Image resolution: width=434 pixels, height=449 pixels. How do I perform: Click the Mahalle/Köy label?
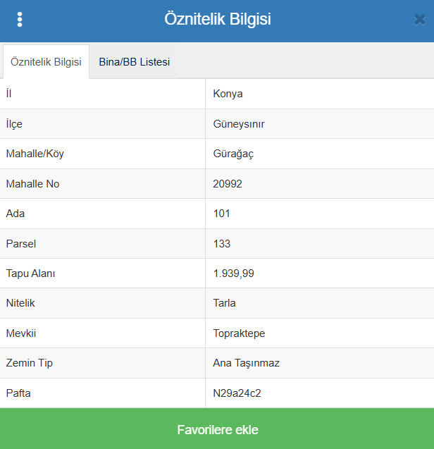[35, 154]
